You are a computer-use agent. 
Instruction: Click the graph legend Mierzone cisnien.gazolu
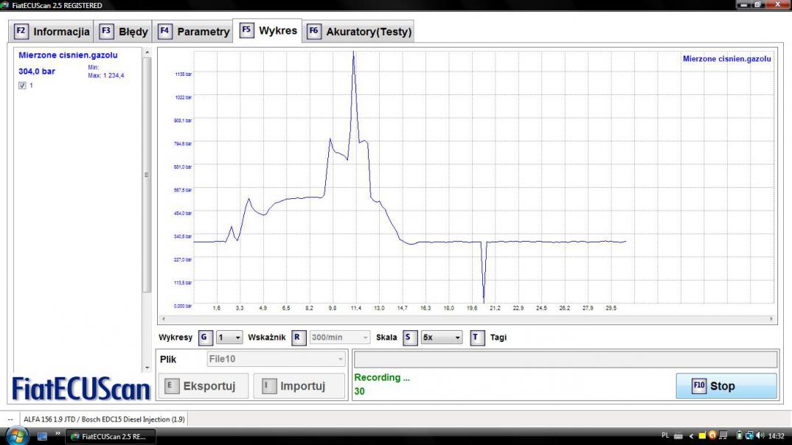tap(727, 59)
